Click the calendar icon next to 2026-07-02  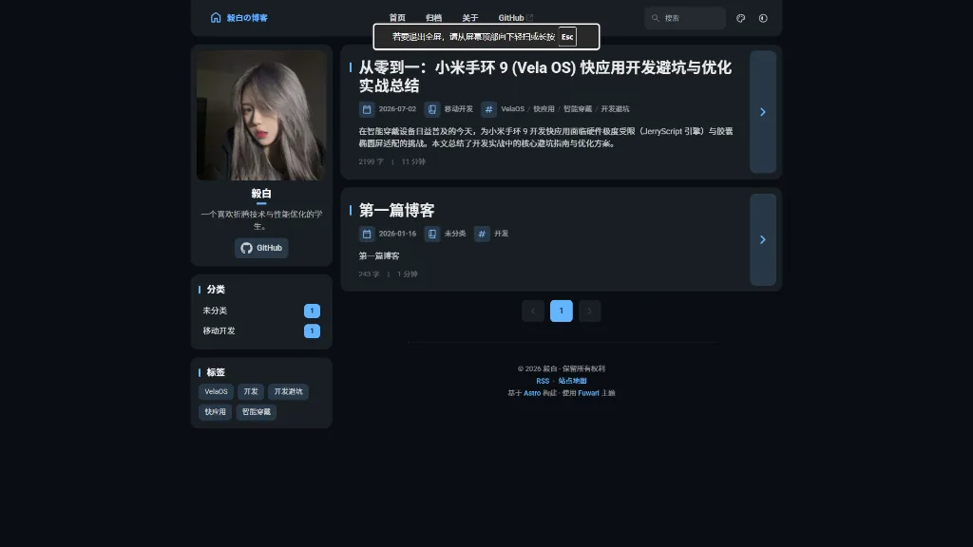click(x=367, y=109)
